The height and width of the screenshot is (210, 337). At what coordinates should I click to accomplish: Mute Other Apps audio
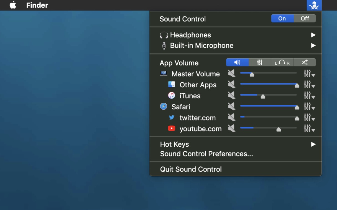coord(231,85)
